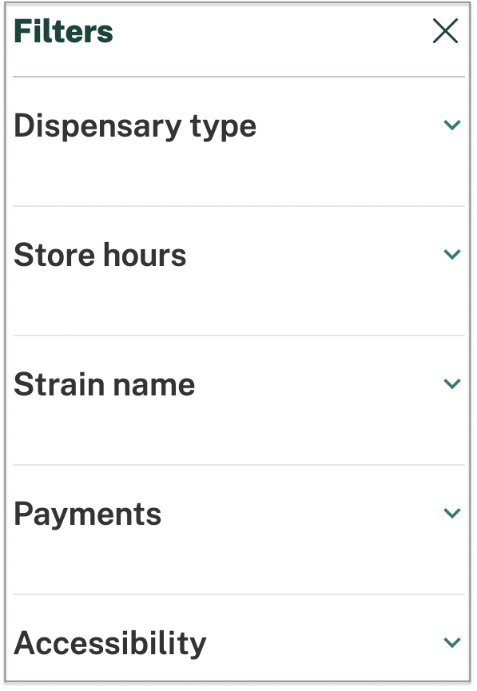Close the Filters panel with the X icon

click(x=445, y=31)
